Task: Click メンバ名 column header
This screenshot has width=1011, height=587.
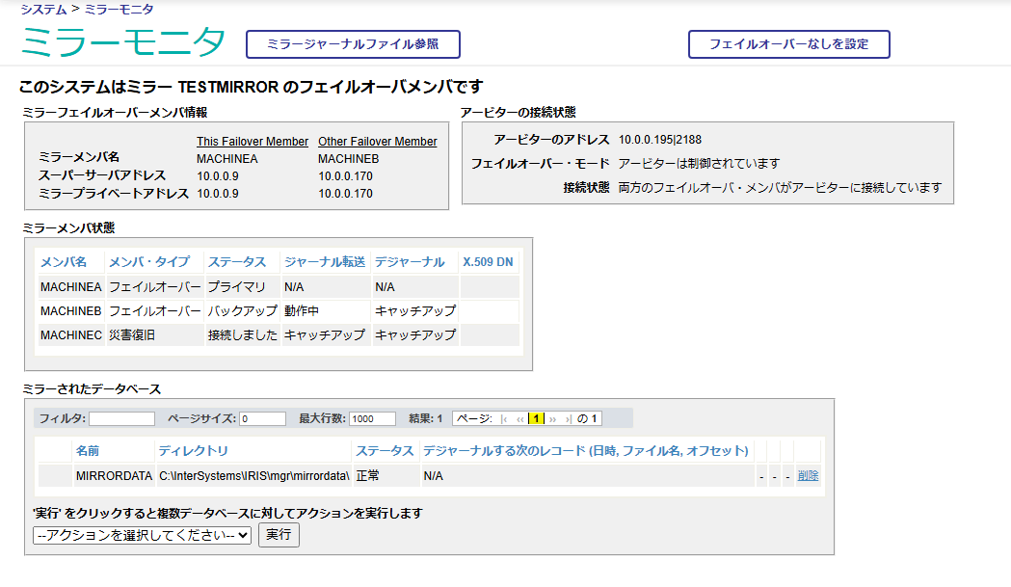Action: click(64, 262)
